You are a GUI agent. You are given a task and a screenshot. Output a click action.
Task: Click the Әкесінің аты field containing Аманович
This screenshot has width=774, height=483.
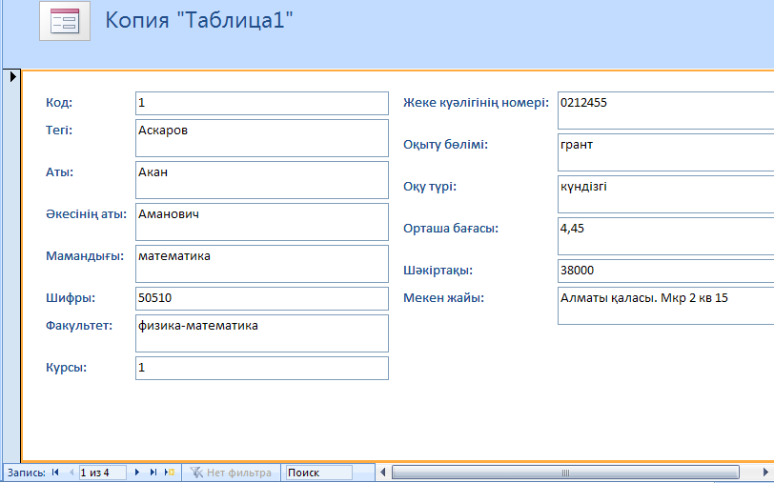(x=261, y=222)
